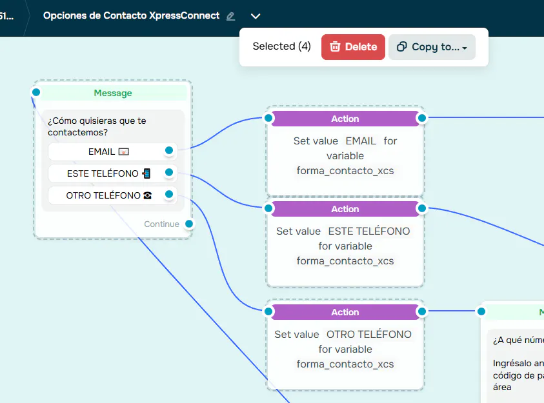Image resolution: width=544 pixels, height=403 pixels.
Task: Click the purple Action header for EMAIL
Action: pos(345,119)
